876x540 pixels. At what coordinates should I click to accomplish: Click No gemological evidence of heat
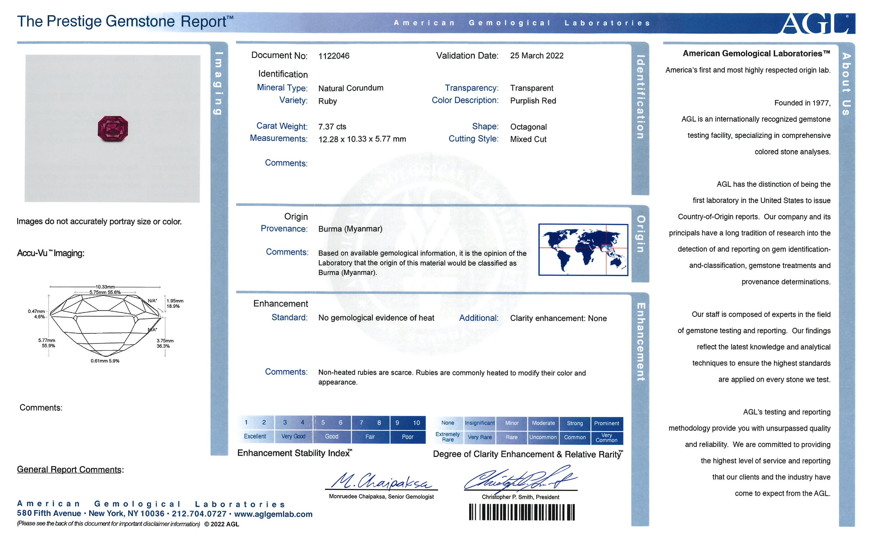tap(376, 318)
